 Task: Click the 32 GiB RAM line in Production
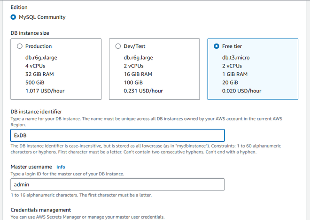tap(40, 74)
